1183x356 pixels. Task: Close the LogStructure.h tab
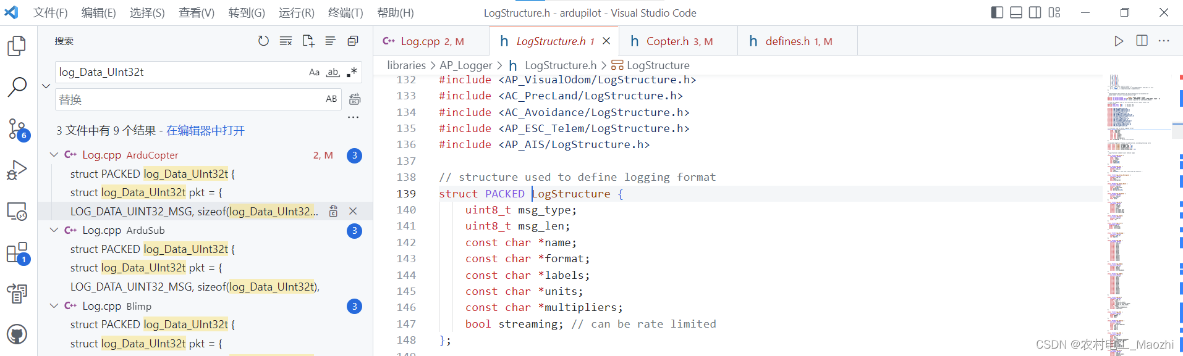[606, 41]
